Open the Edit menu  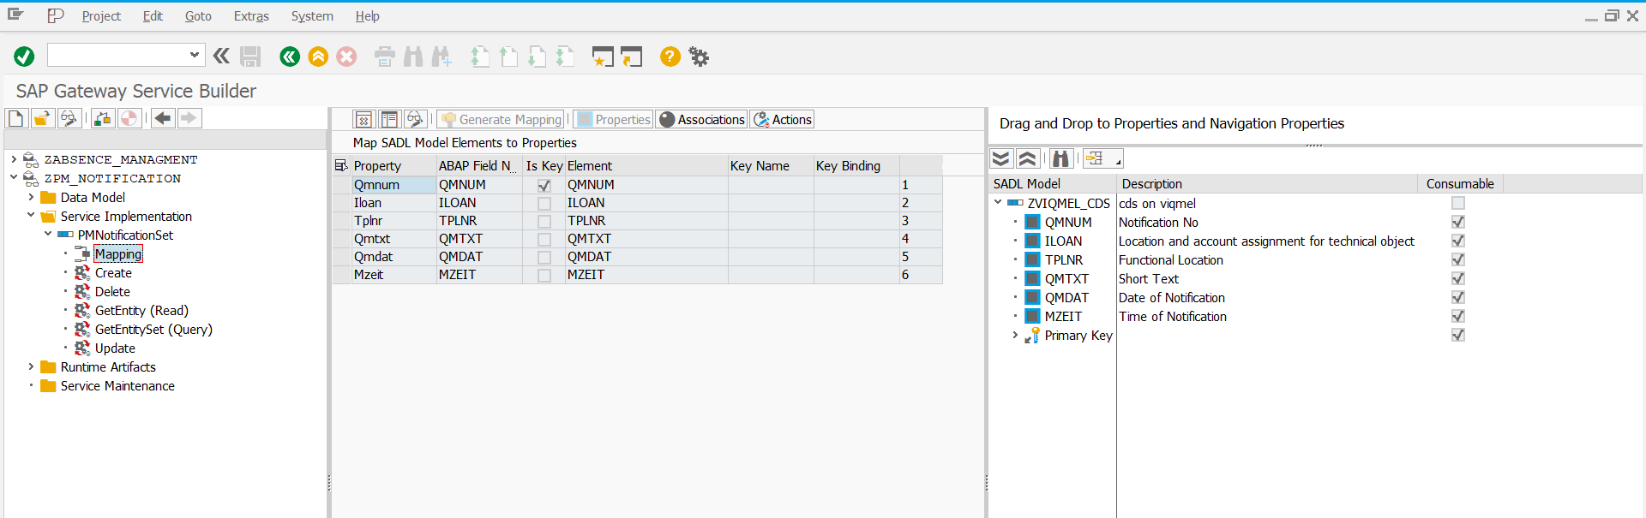(153, 16)
